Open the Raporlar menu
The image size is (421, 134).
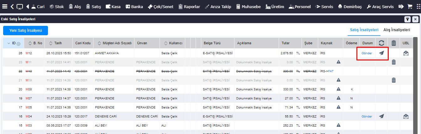[189, 7]
